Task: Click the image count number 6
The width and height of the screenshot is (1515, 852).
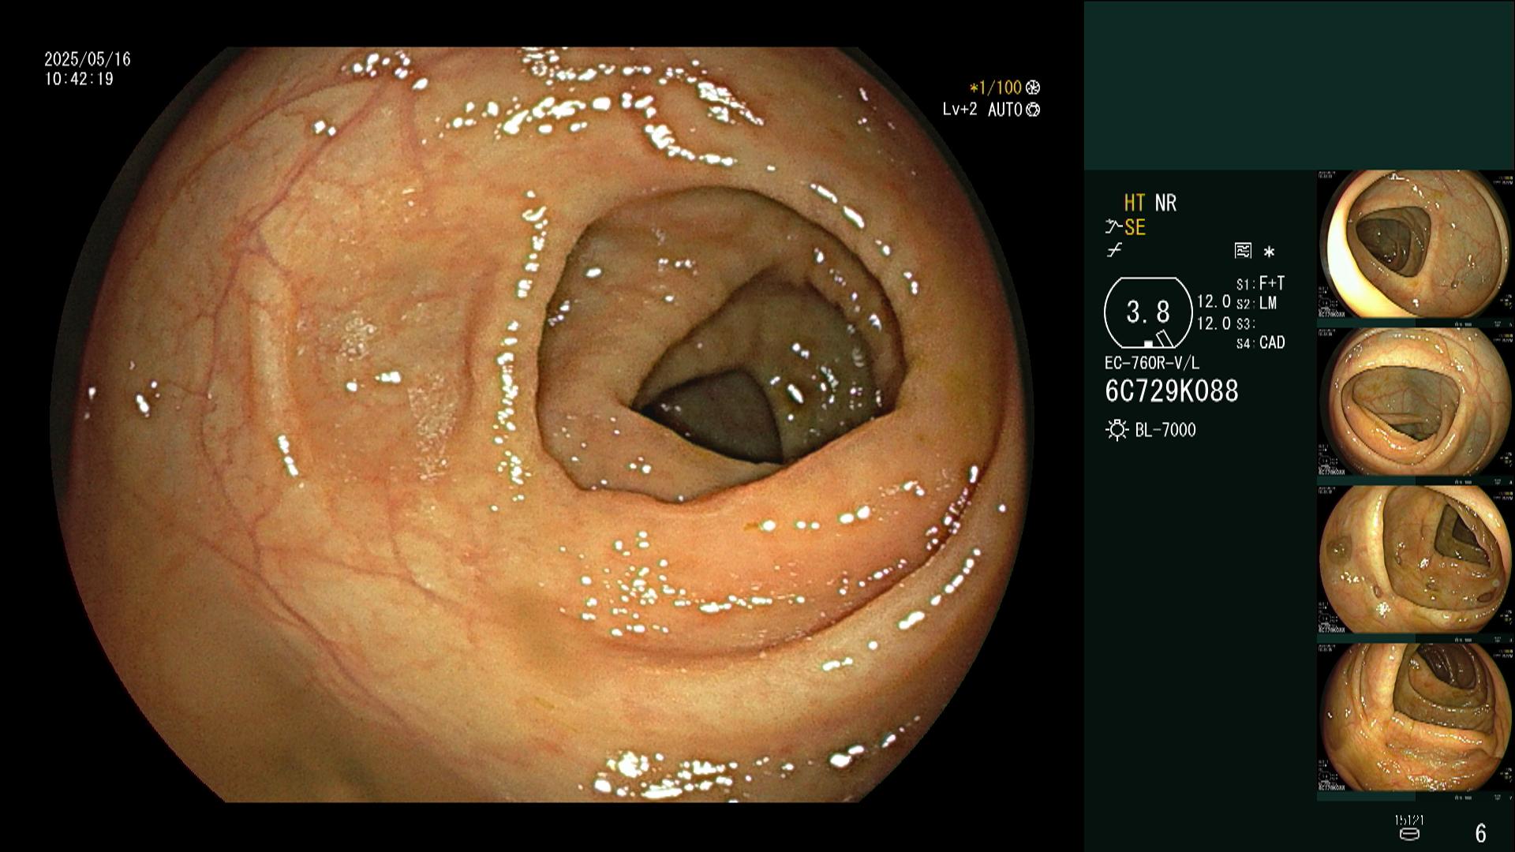Action: pos(1480,833)
